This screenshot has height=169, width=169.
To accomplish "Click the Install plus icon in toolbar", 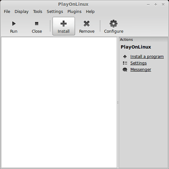I will [x=64, y=24].
